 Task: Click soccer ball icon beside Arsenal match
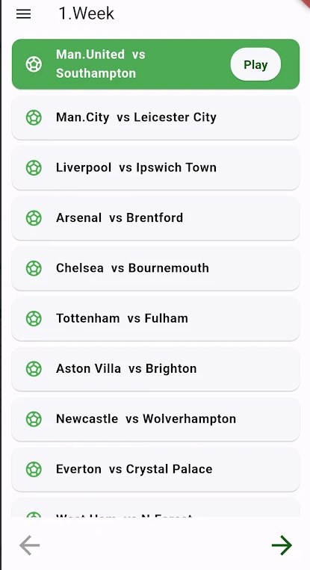tap(34, 218)
